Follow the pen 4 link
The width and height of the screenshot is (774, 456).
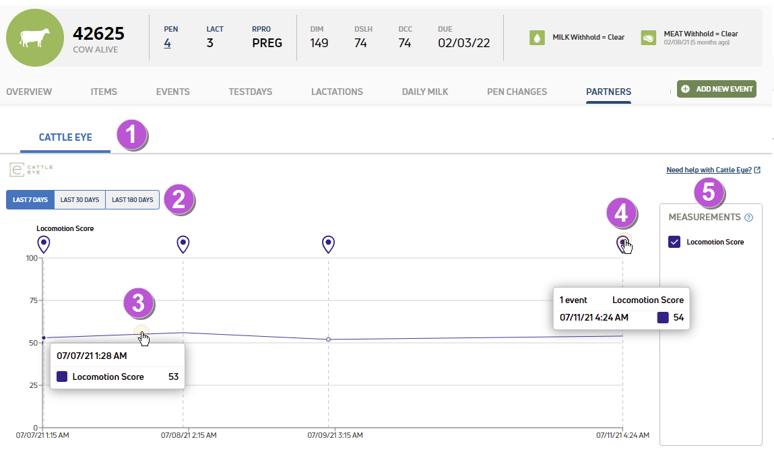pyautogui.click(x=167, y=43)
